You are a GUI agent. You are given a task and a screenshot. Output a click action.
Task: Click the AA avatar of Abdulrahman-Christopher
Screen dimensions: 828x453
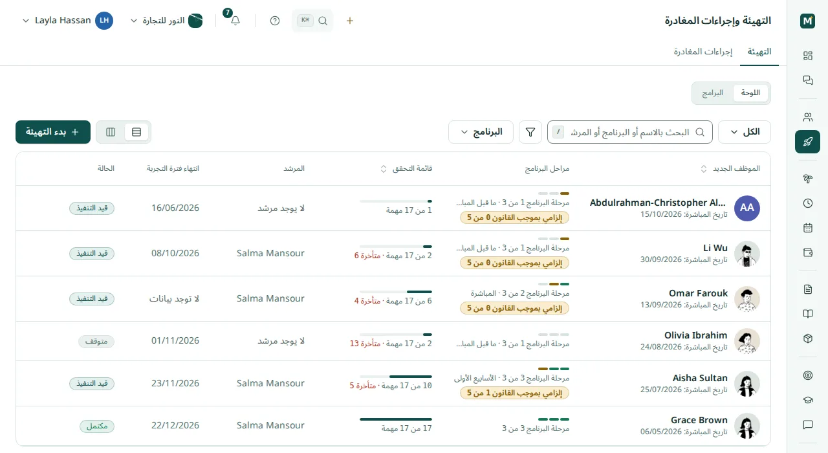point(747,208)
